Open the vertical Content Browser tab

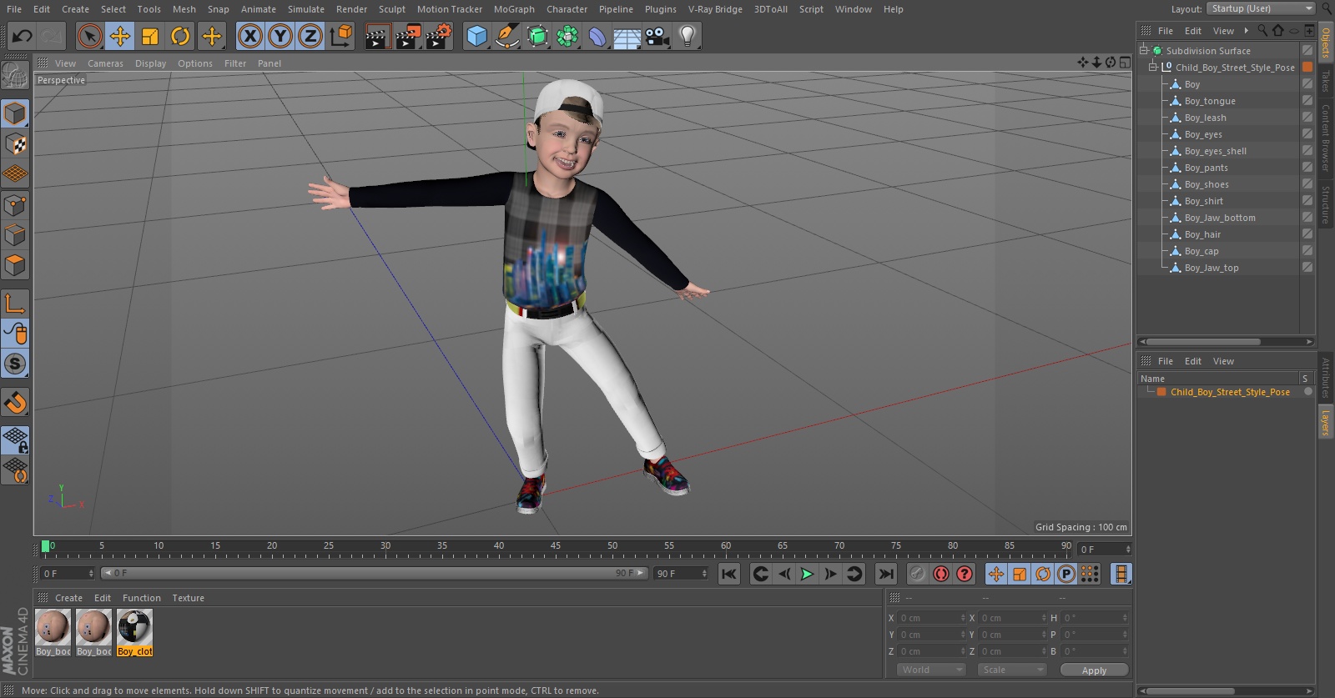point(1325,138)
